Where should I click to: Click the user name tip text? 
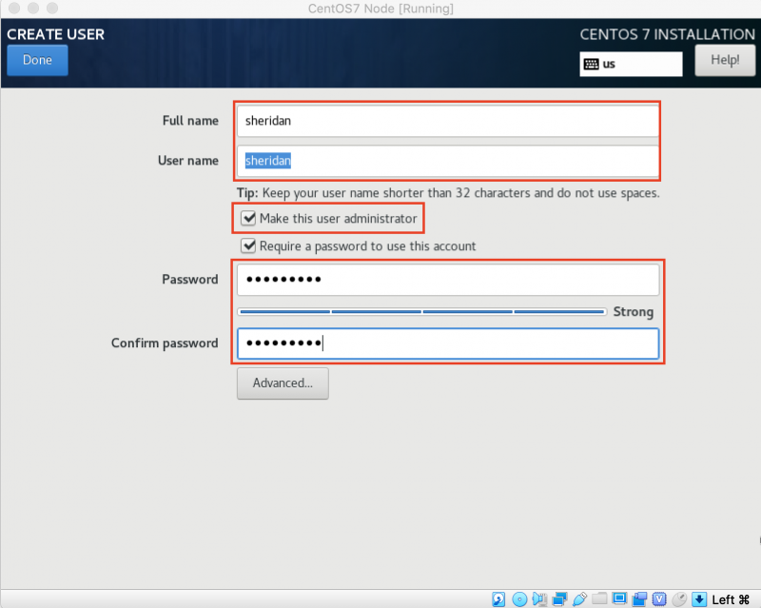448,193
